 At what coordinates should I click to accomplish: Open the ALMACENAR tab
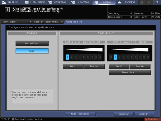pyautogui.click(x=81, y=2)
